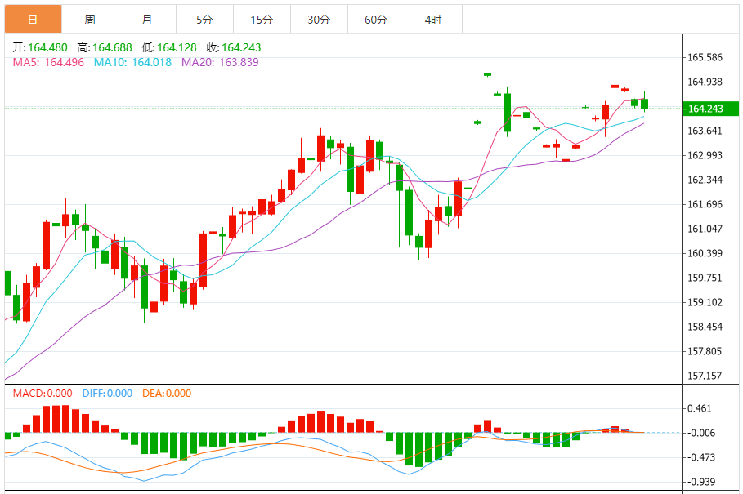Open the 5分 timeframe tab
This screenshot has height=494, width=743.
click(x=204, y=20)
